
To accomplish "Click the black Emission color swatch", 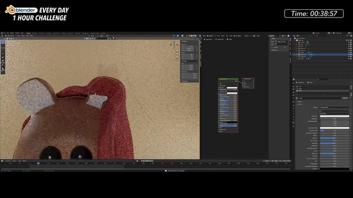I will (335, 169).
